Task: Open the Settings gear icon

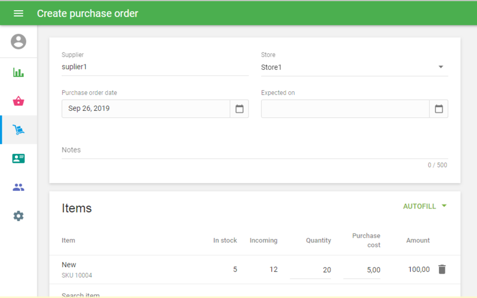Action: coord(18,216)
